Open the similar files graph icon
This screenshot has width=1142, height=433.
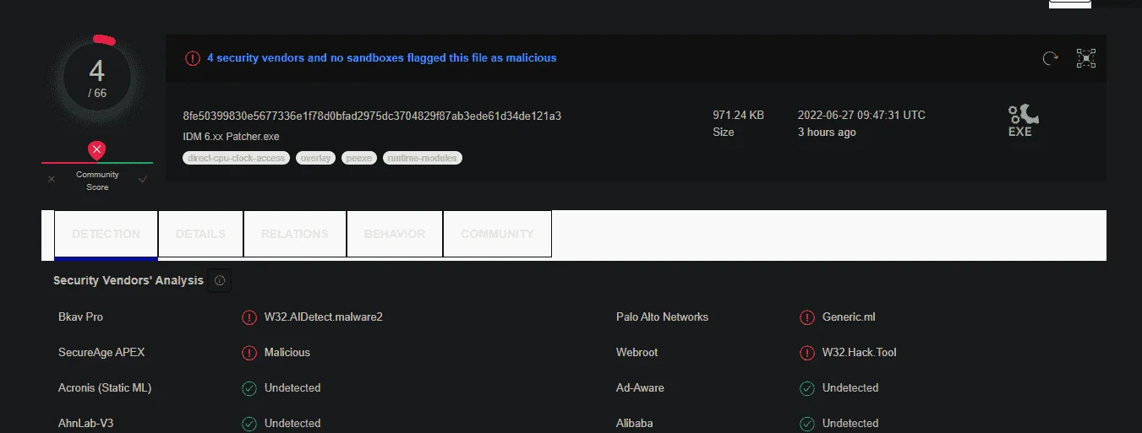tap(1085, 58)
